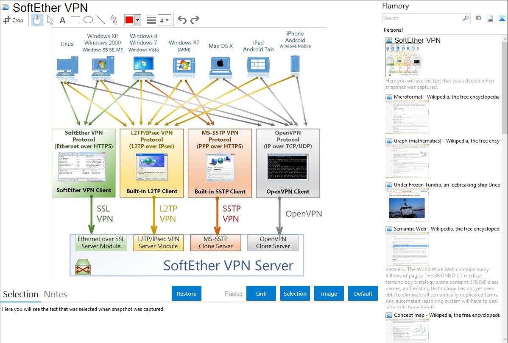Switch to the Notes tab
The height and width of the screenshot is (343, 508).
(x=56, y=294)
